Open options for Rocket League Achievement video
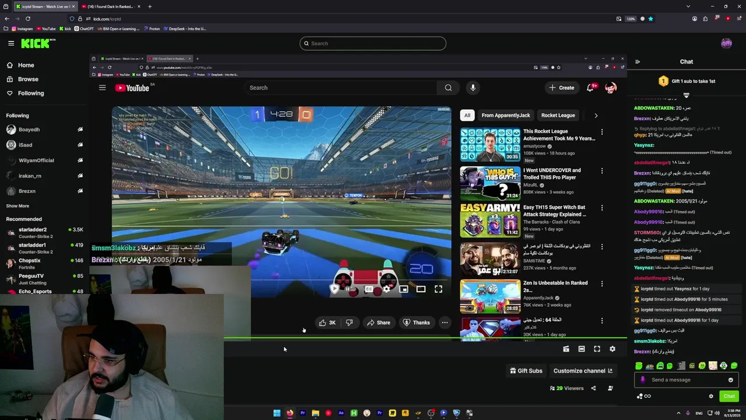746x420 pixels. coord(602,132)
